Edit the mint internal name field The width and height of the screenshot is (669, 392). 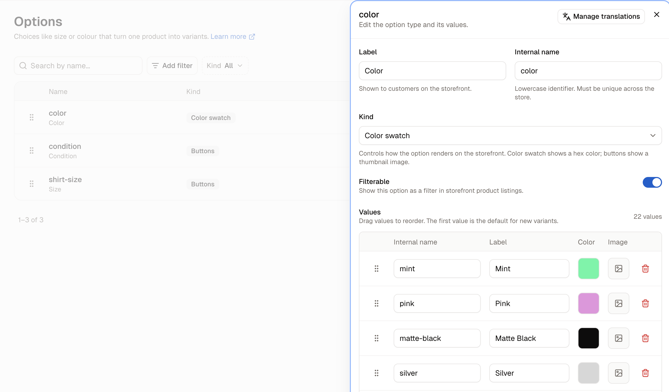pyautogui.click(x=437, y=269)
